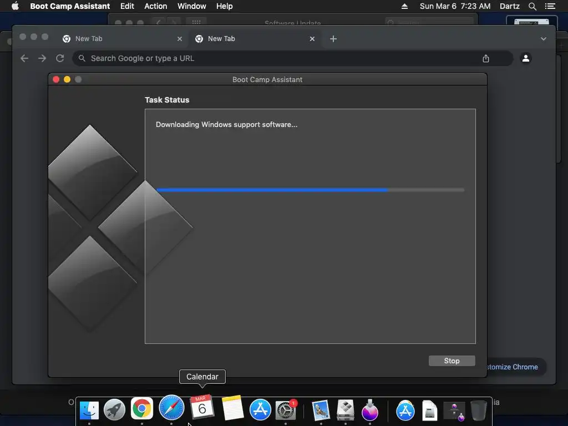Viewport: 568px width, 426px height.
Task: Open the Window menu
Action: click(x=191, y=6)
